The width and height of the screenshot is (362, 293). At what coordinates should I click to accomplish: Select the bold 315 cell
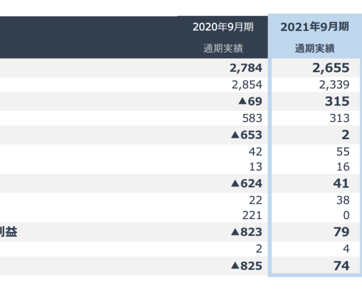coord(337,101)
